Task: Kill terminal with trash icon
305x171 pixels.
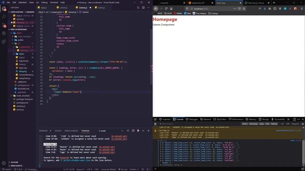Action: coord(138,131)
